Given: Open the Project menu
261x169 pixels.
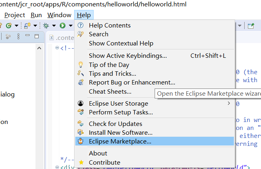Looking at the screenshot, I should [x=15, y=15].
